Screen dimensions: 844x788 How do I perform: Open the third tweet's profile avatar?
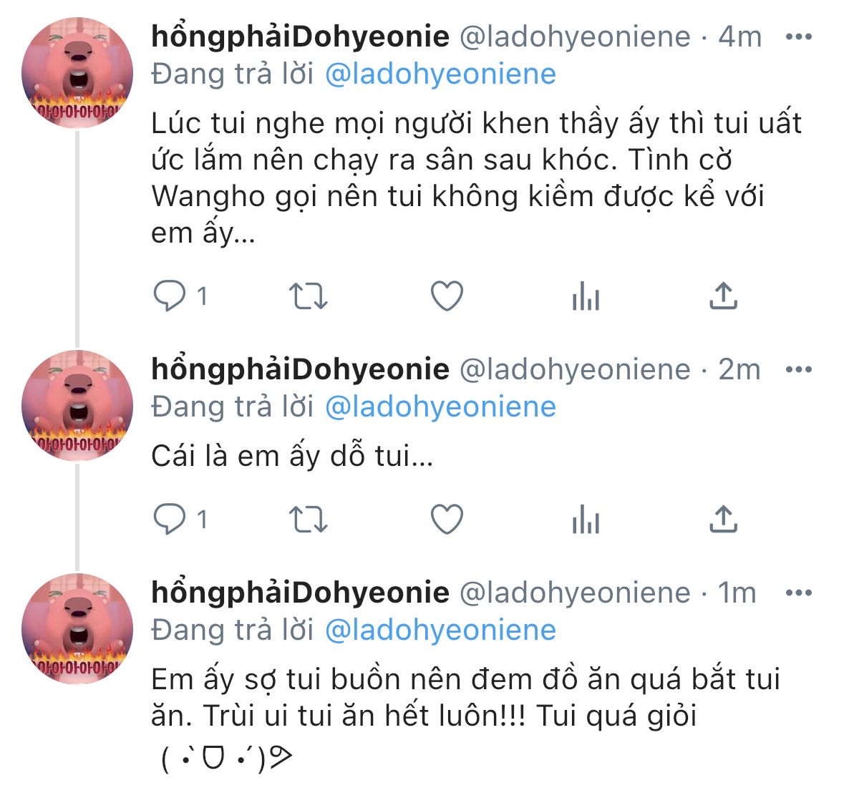pos(77,628)
